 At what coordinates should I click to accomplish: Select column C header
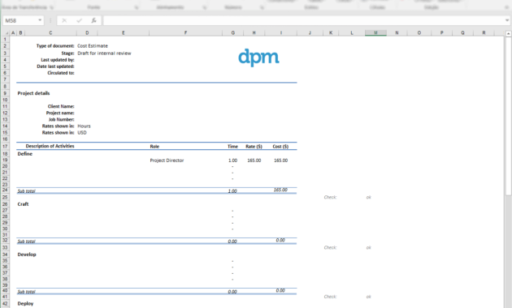(x=50, y=33)
